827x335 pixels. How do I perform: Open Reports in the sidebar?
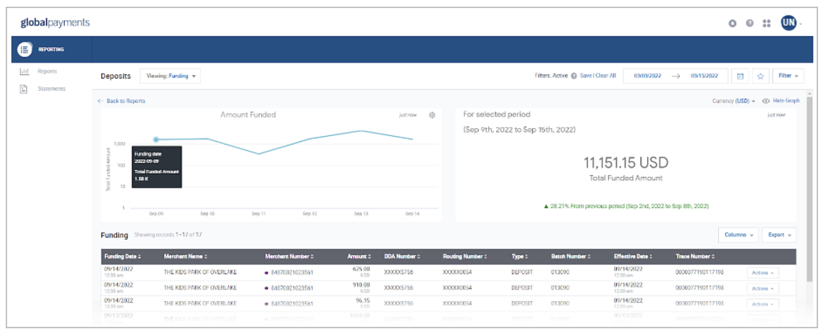coord(47,71)
